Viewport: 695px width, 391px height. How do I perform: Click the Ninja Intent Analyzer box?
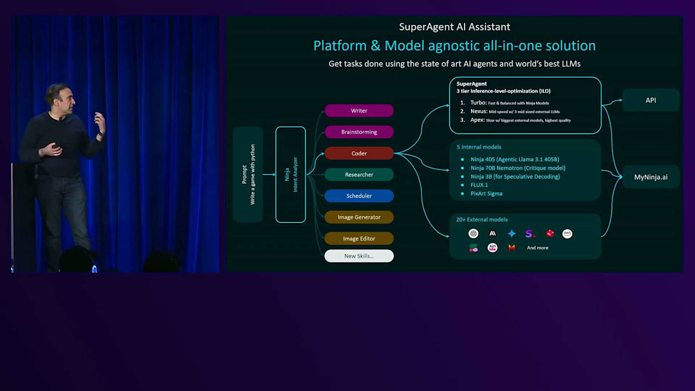[291, 174]
